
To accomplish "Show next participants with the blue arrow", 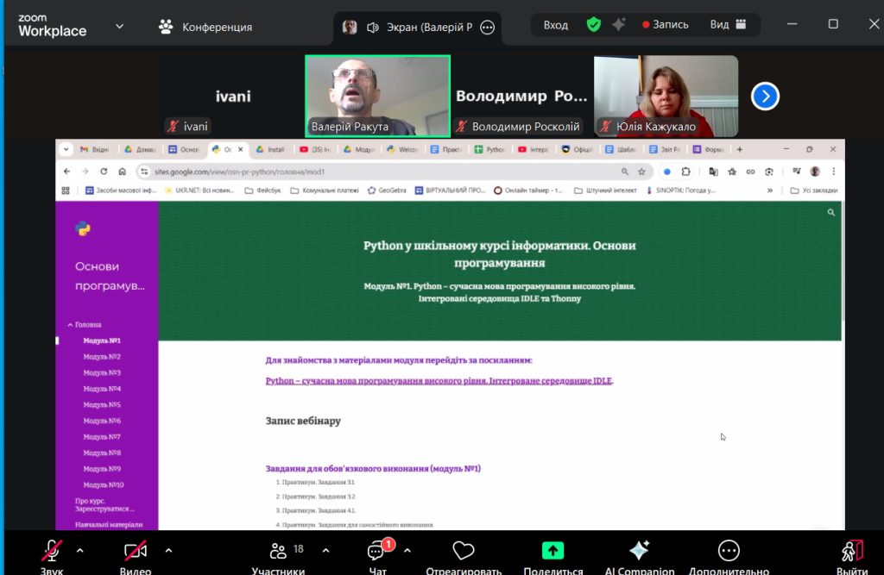I will pyautogui.click(x=765, y=96).
